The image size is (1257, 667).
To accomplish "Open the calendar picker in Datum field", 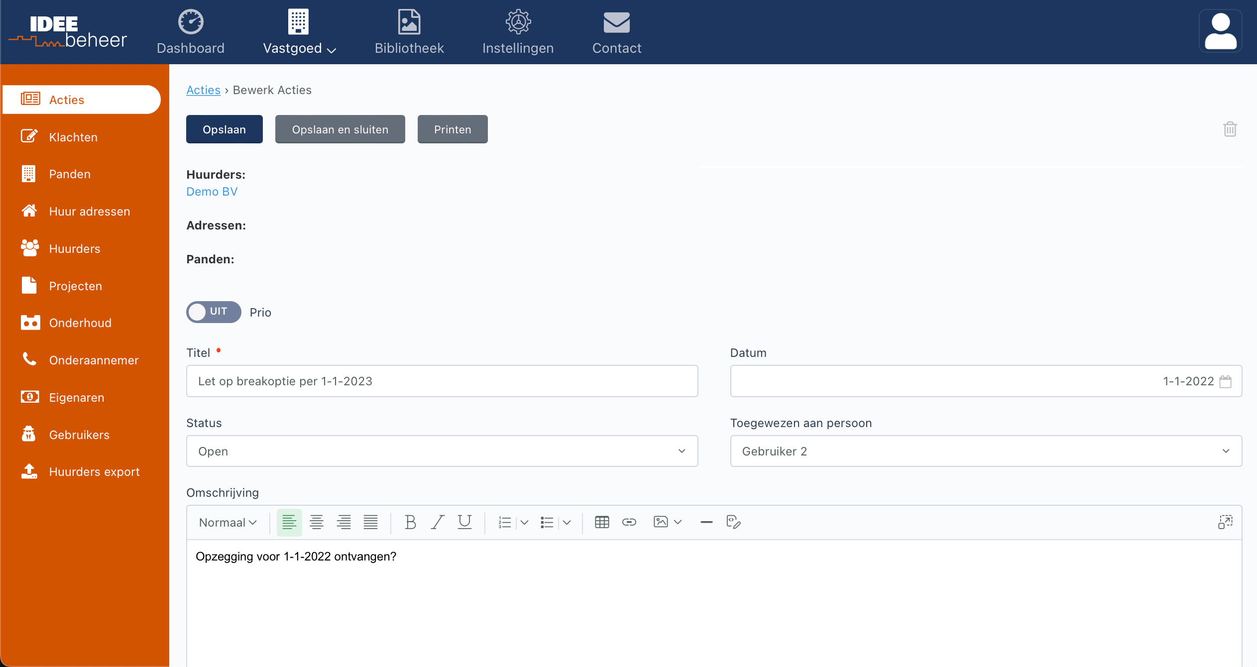I will pos(1226,381).
